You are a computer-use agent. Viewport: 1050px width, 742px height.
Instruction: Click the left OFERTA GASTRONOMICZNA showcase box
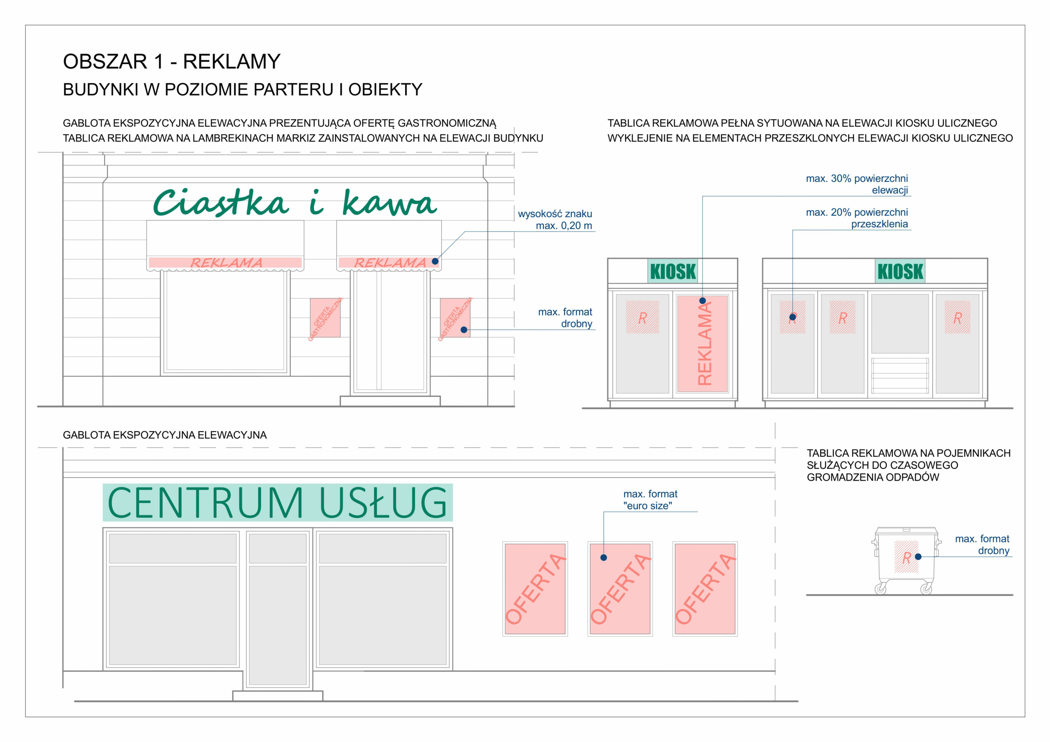[x=325, y=318]
